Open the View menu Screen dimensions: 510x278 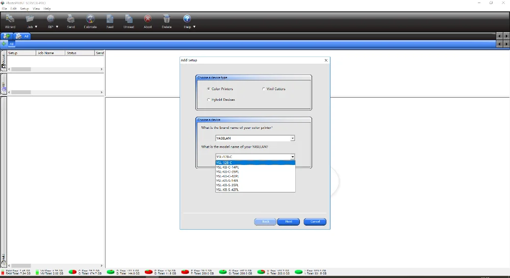click(36, 9)
